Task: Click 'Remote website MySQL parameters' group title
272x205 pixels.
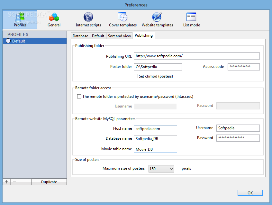Action: (x=105, y=119)
